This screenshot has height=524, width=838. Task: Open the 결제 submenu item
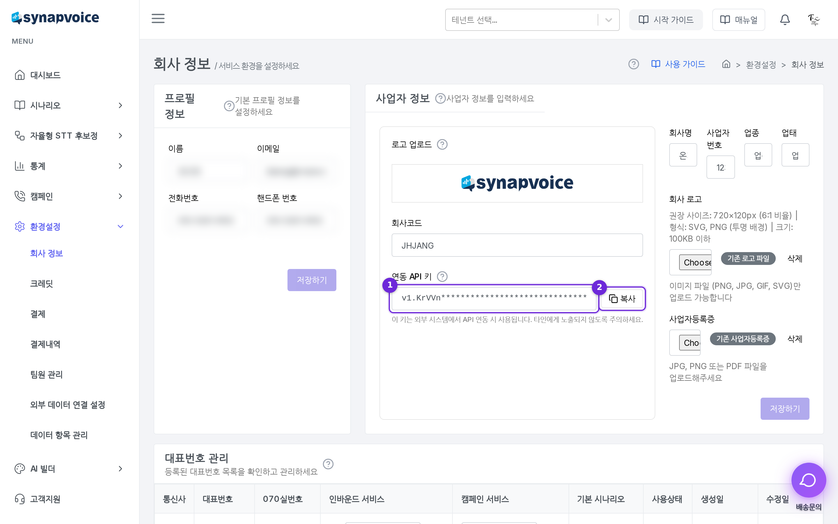click(x=38, y=314)
